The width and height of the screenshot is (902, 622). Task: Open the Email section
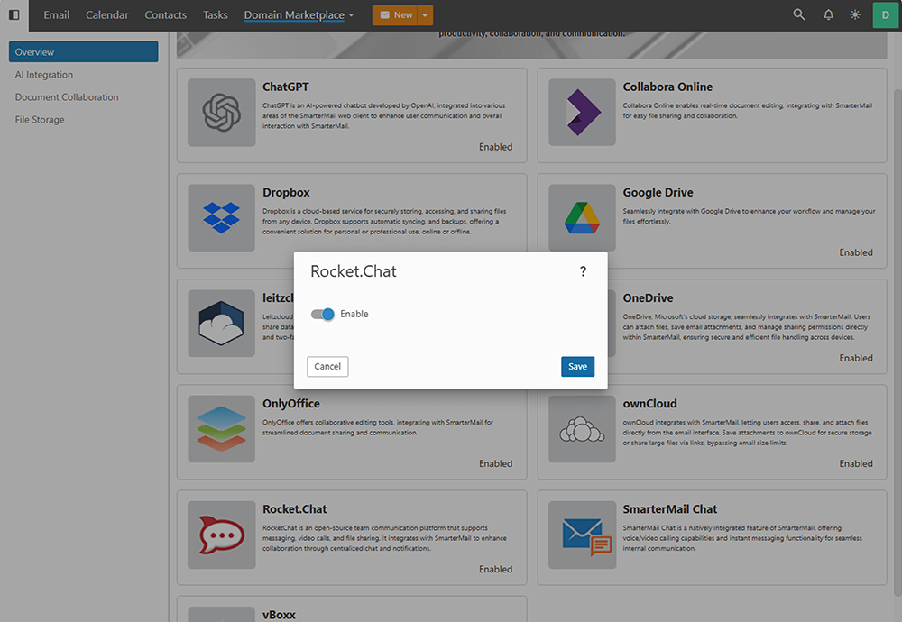(56, 15)
